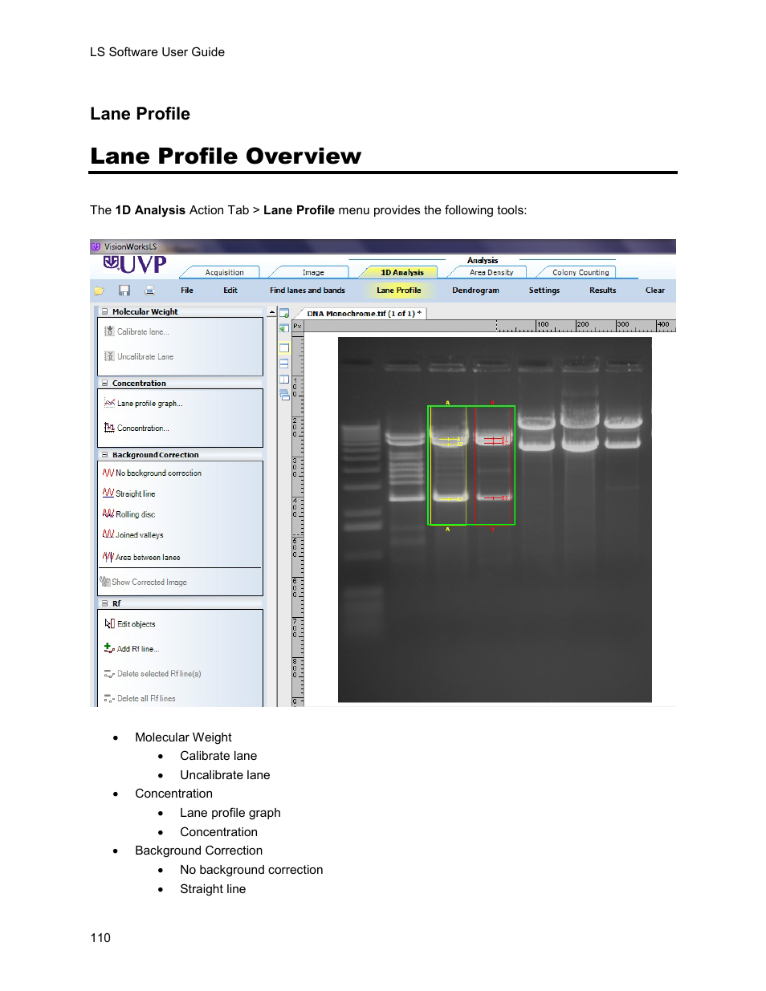Click the UVP logo
The width and height of the screenshot is (766, 991).
pos(136,264)
